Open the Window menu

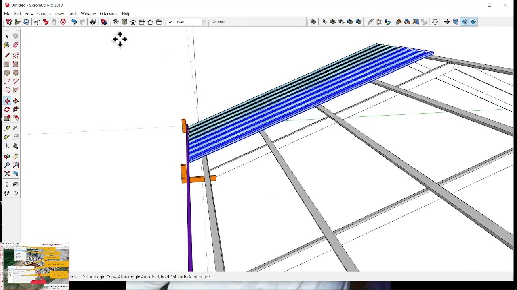coord(88,14)
